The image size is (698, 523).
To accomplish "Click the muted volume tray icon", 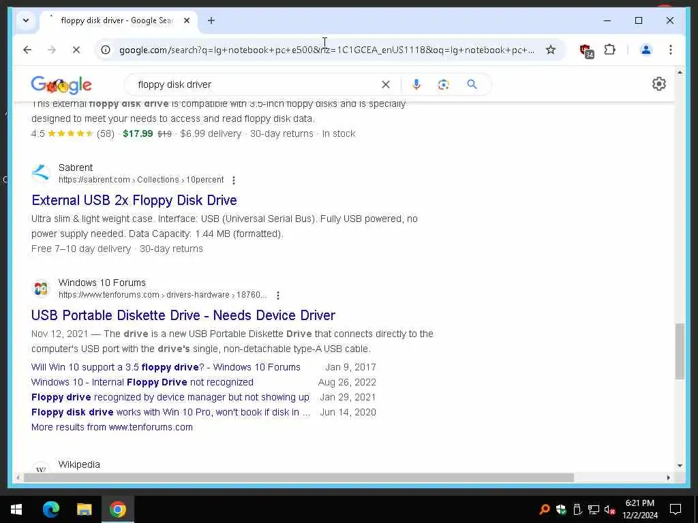I will click(x=610, y=509).
